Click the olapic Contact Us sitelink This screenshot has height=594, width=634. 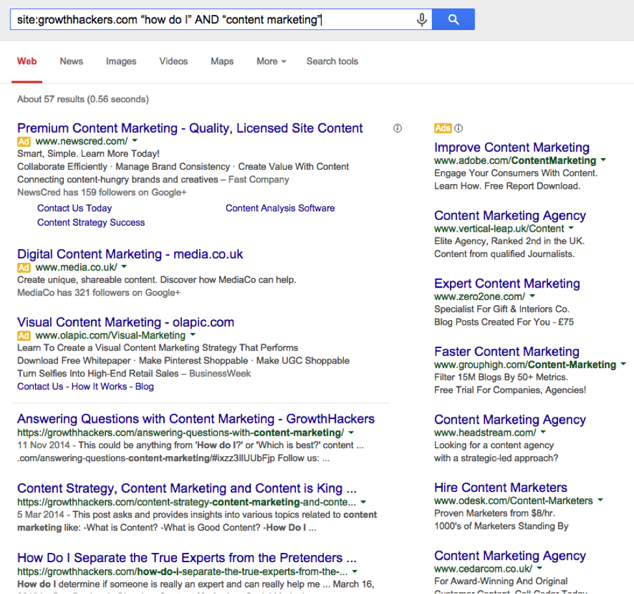[x=40, y=386]
